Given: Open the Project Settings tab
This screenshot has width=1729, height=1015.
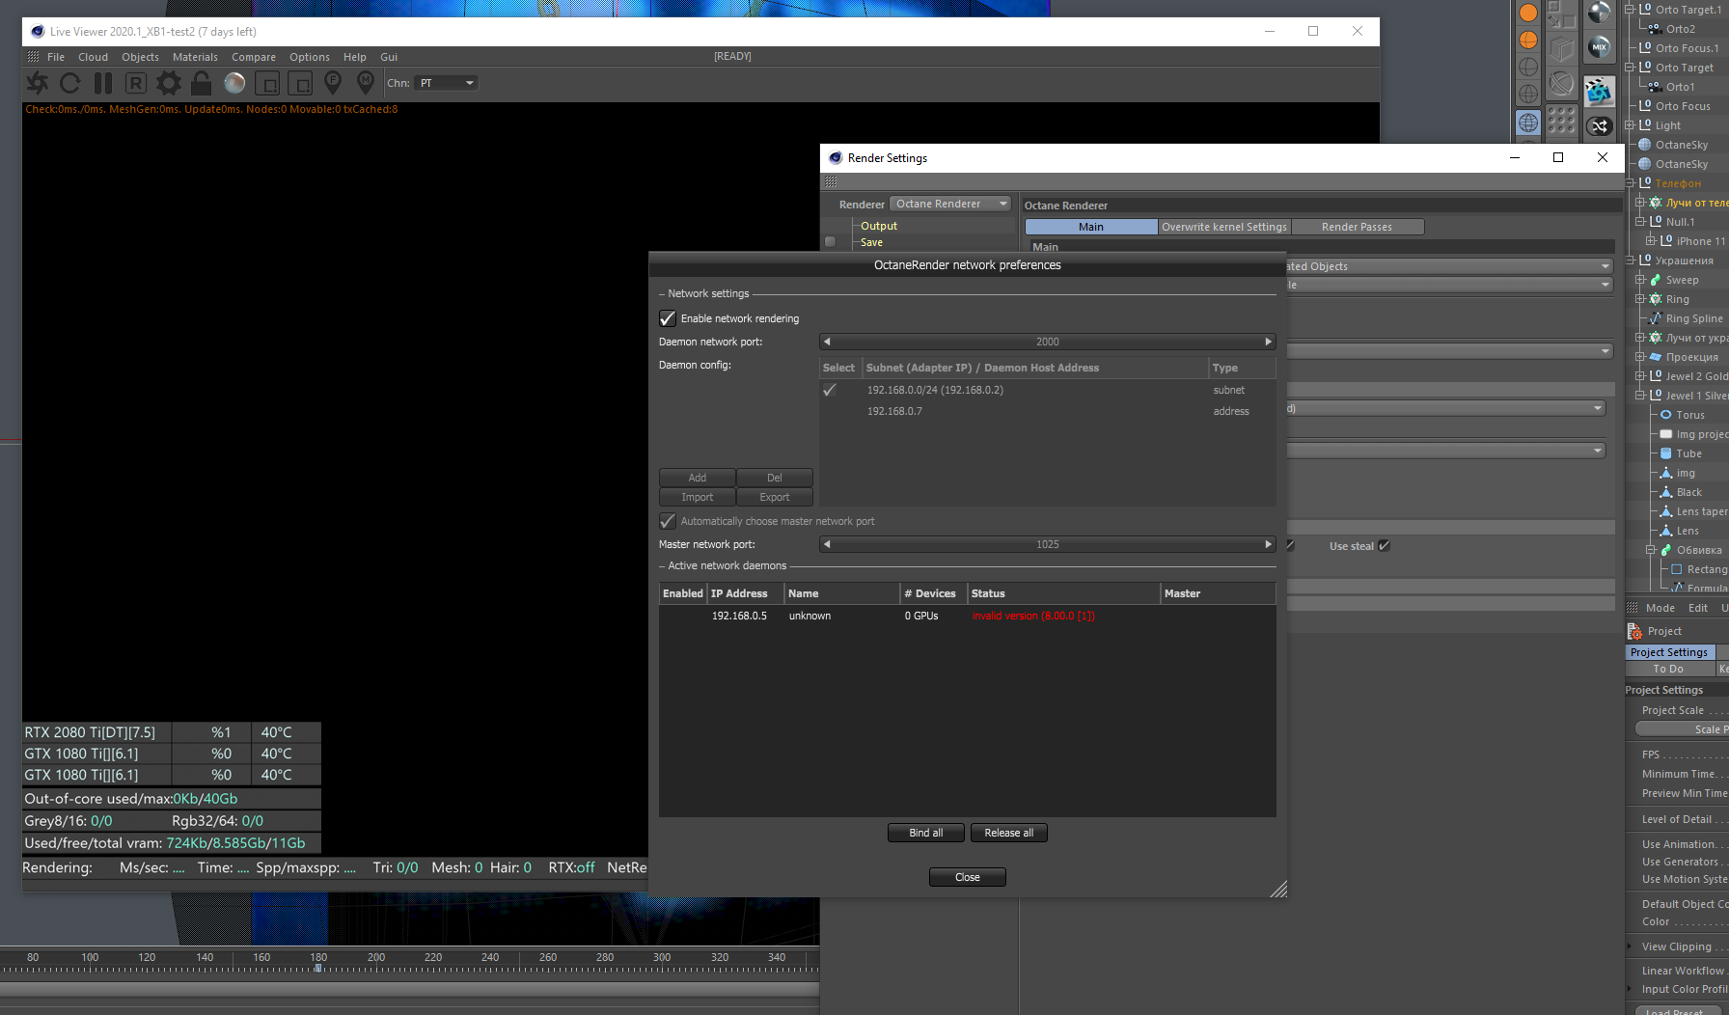Looking at the screenshot, I should [1669, 652].
